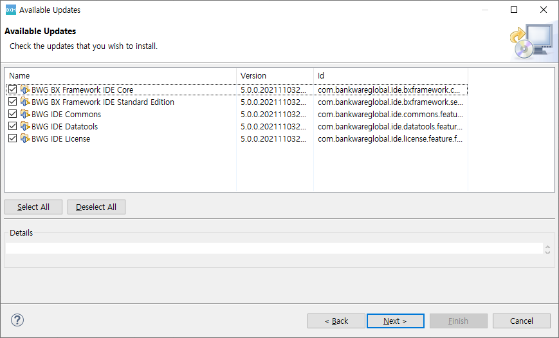Uncheck BWG BX Framework IDE Core checkbox
Viewport: 559px width, 338px height.
click(x=12, y=89)
